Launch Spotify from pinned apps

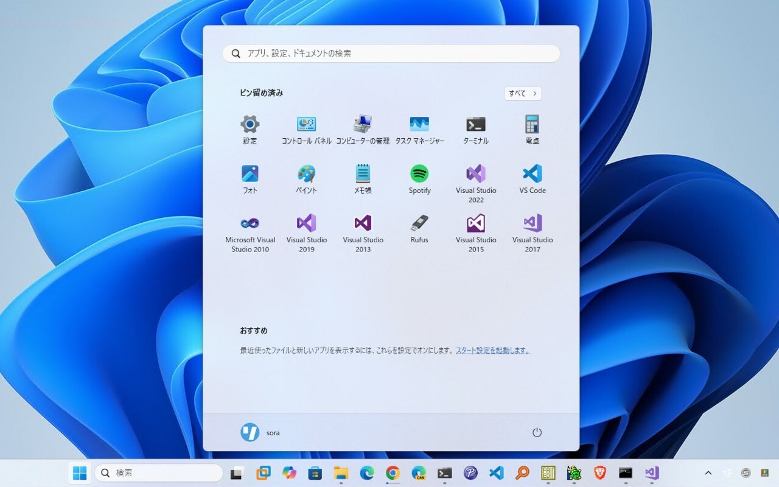[419, 179]
